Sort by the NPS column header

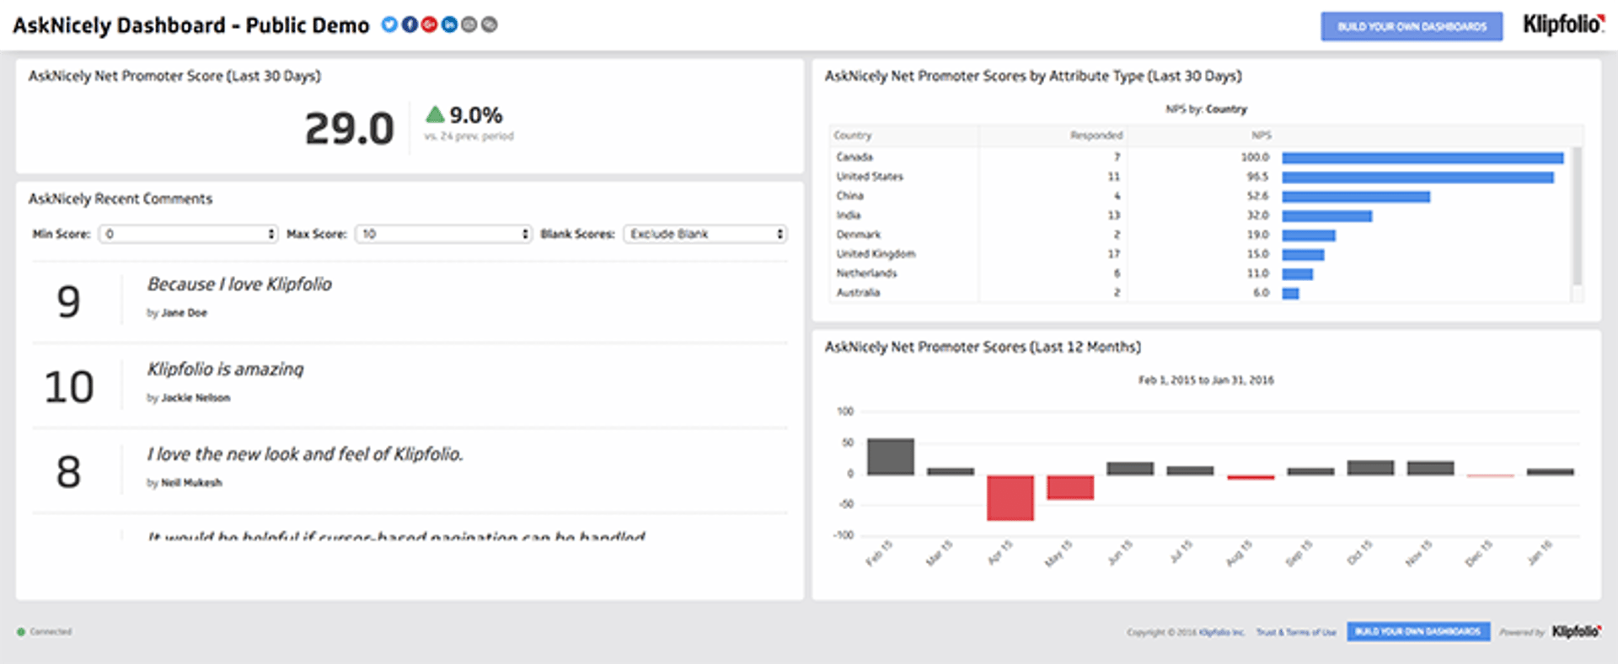coord(1262,135)
